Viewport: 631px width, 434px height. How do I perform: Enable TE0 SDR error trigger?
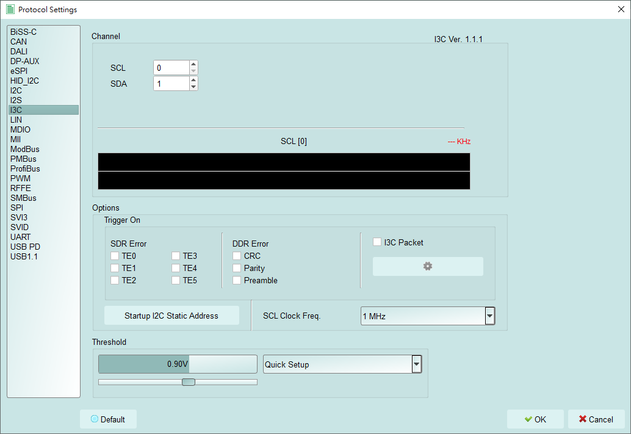pyautogui.click(x=115, y=256)
